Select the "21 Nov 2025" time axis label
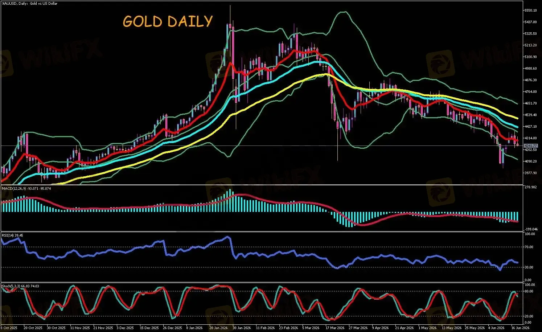The width and height of the screenshot is (542, 332). (x=103, y=328)
